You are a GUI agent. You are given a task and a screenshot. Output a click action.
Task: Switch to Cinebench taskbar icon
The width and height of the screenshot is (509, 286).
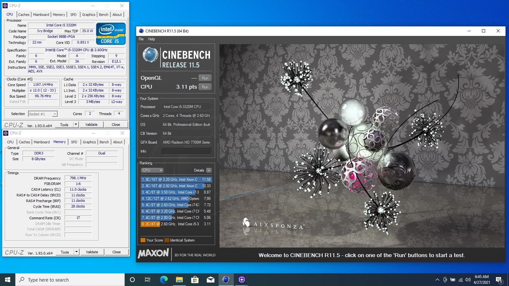(x=226, y=280)
